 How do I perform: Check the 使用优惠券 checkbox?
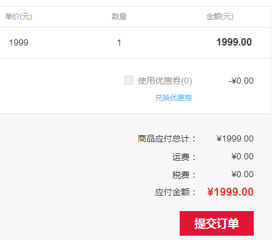point(128,80)
